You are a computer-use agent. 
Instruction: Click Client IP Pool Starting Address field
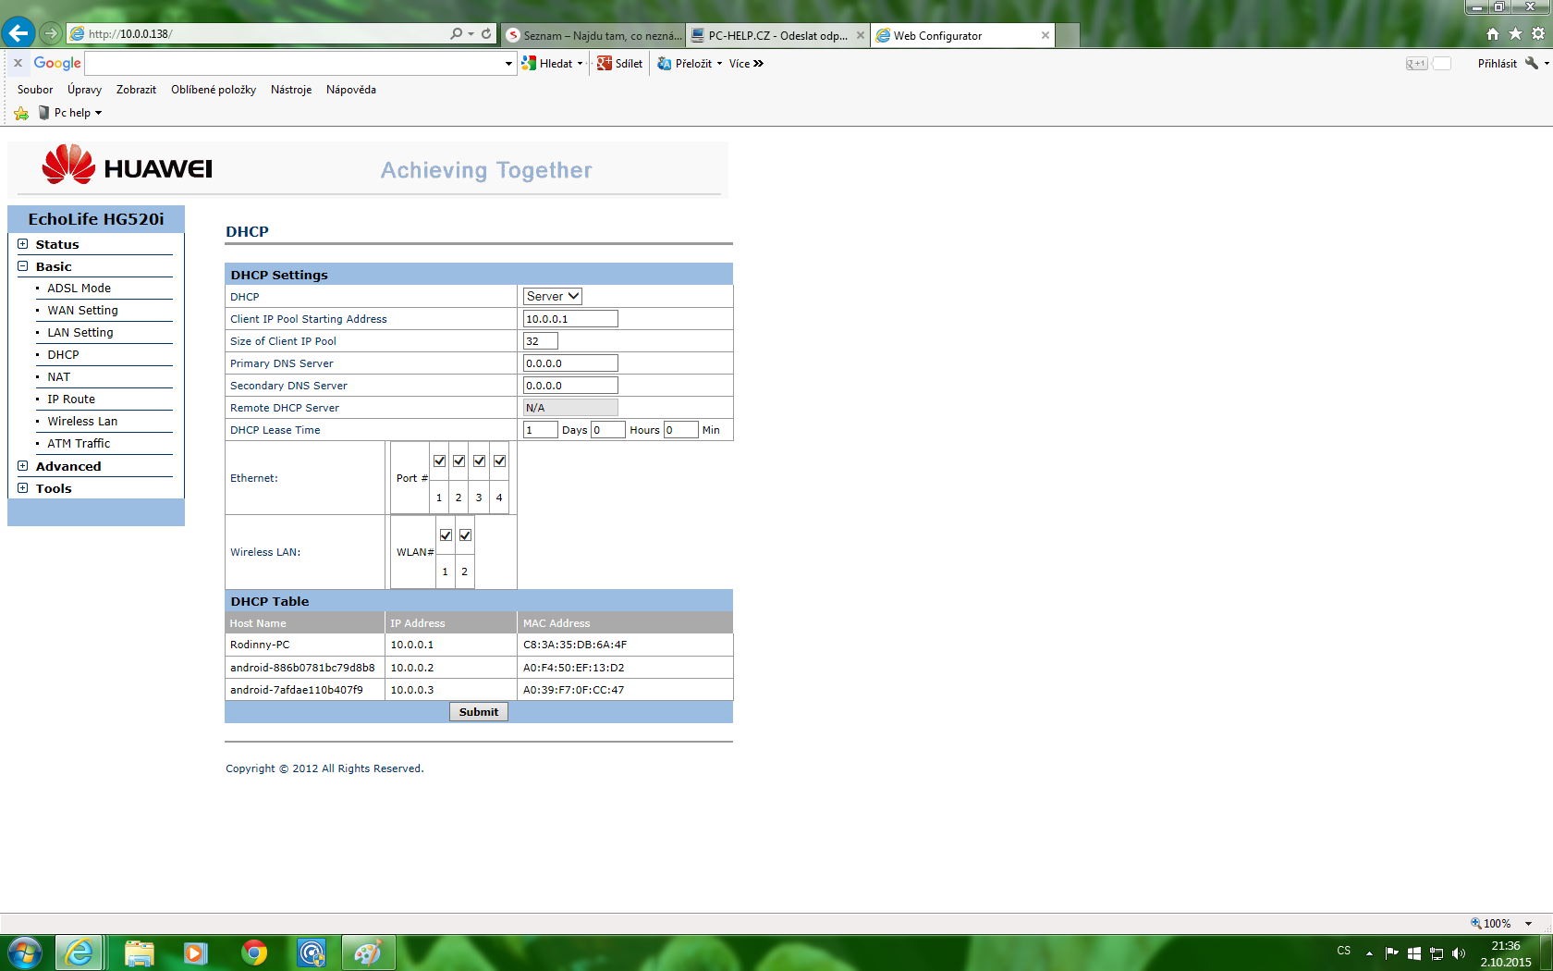pos(570,319)
